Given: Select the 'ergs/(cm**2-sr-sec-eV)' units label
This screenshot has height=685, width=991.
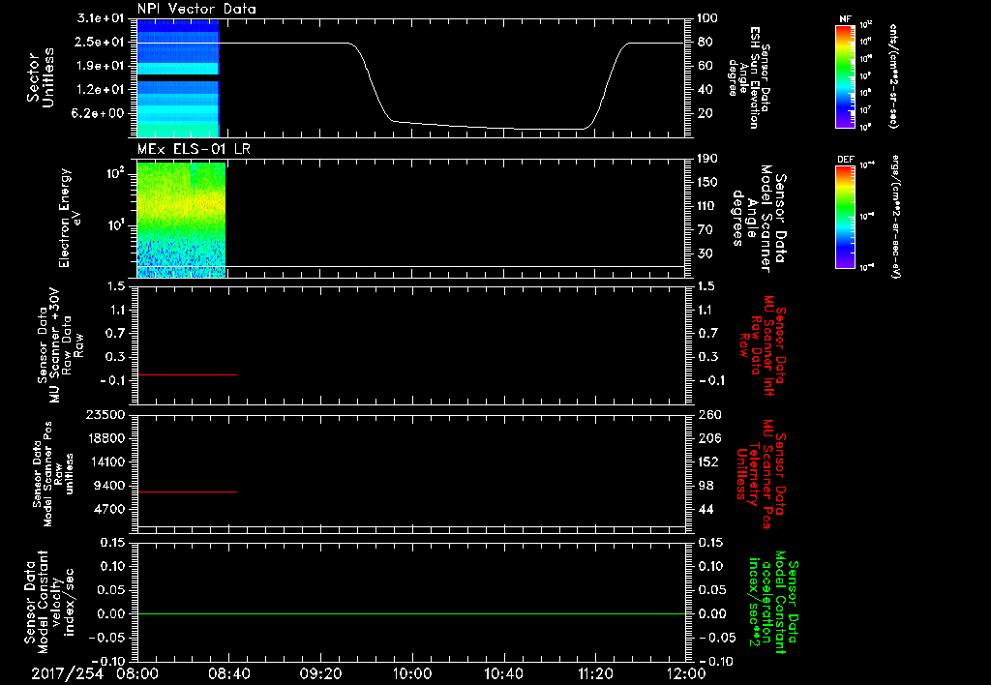Looking at the screenshot, I should (x=895, y=217).
